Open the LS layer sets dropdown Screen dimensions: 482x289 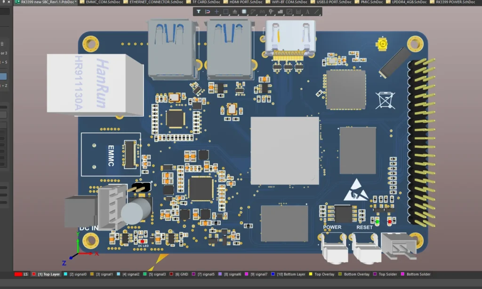point(21,274)
